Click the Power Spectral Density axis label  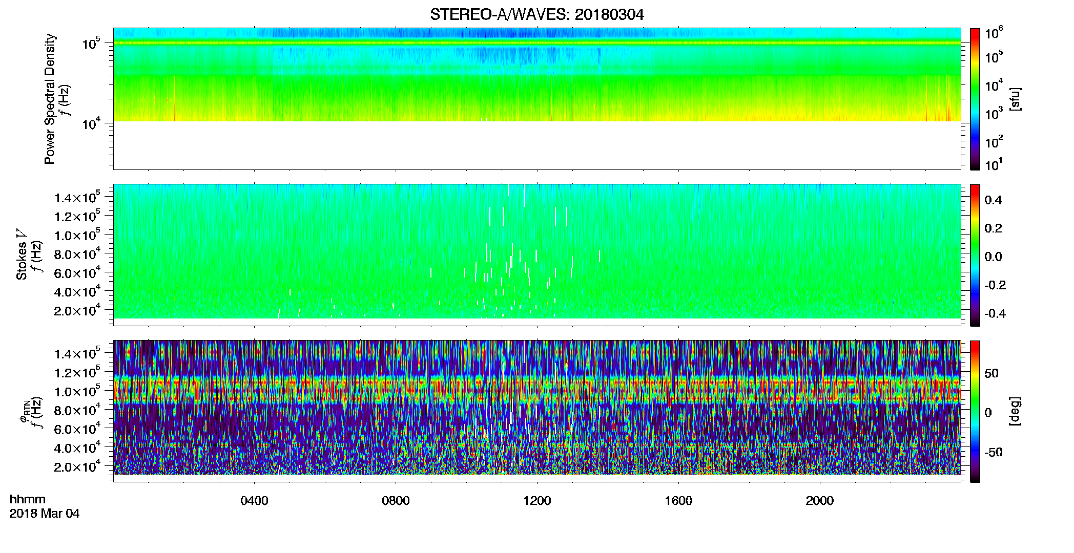50,99
